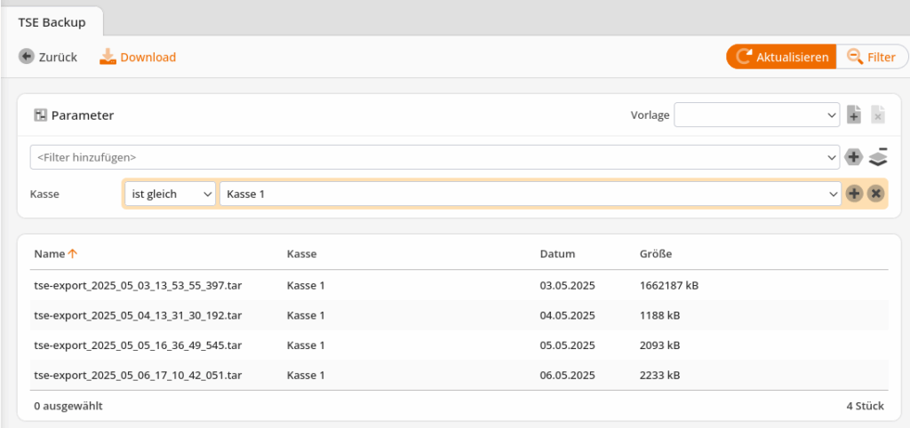Add a Kasse condition with its plus icon
Screen dimensions: 910x428
point(854,194)
